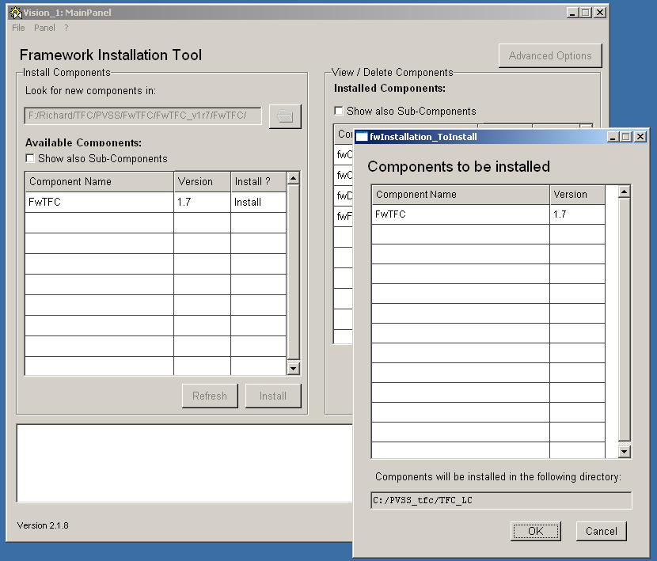Screen dimensions: 657x561
Task: Minimize the fwInstallation_ToInstall dialog
Action: tap(613, 137)
